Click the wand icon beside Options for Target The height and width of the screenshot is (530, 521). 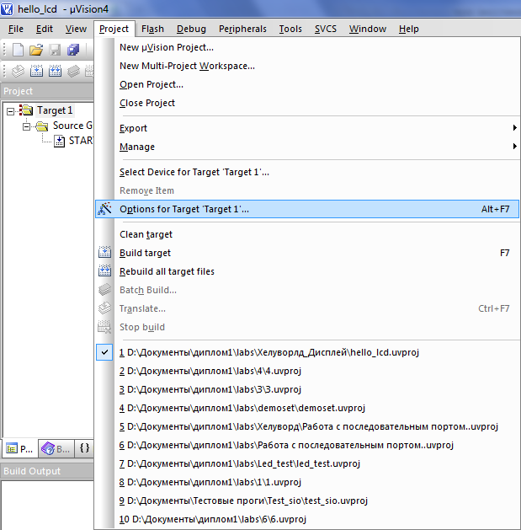[x=104, y=209]
